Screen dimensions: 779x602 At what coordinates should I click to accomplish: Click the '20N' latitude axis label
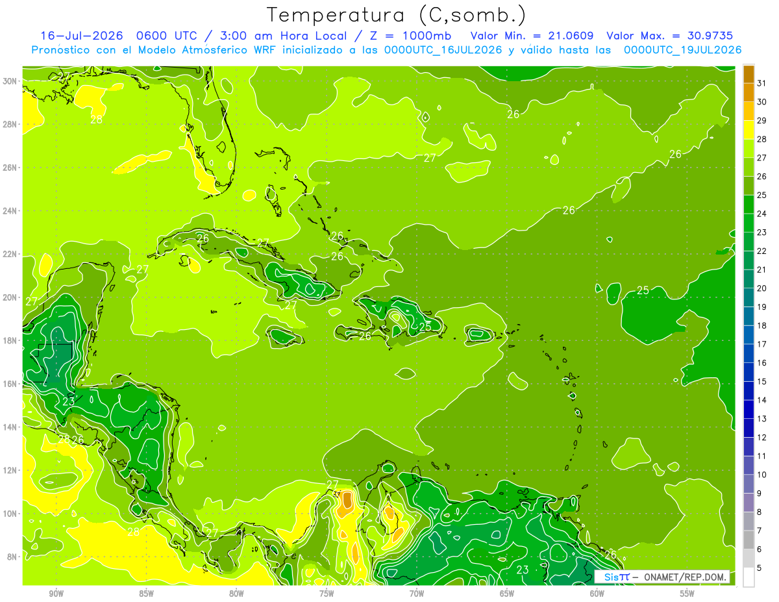coord(10,297)
